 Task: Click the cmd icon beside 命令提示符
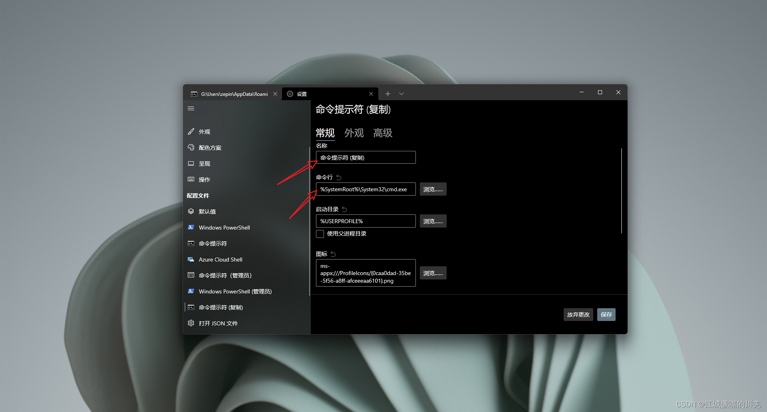pyautogui.click(x=191, y=244)
